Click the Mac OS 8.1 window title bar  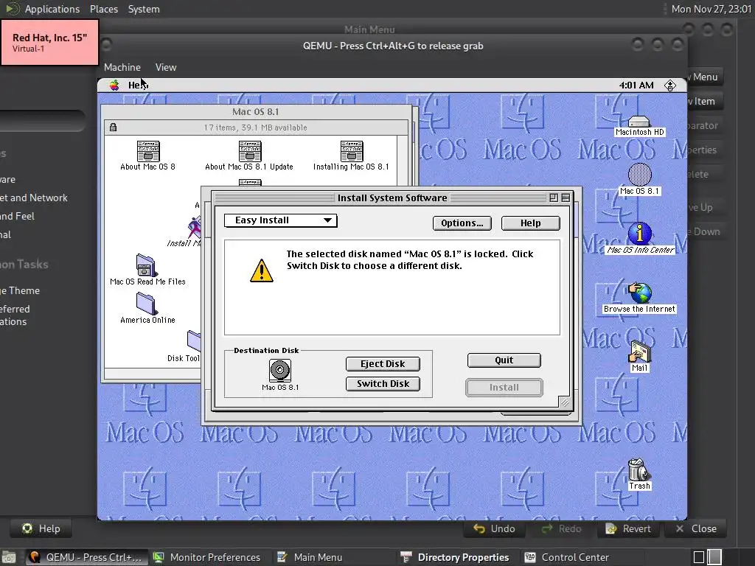coord(256,112)
